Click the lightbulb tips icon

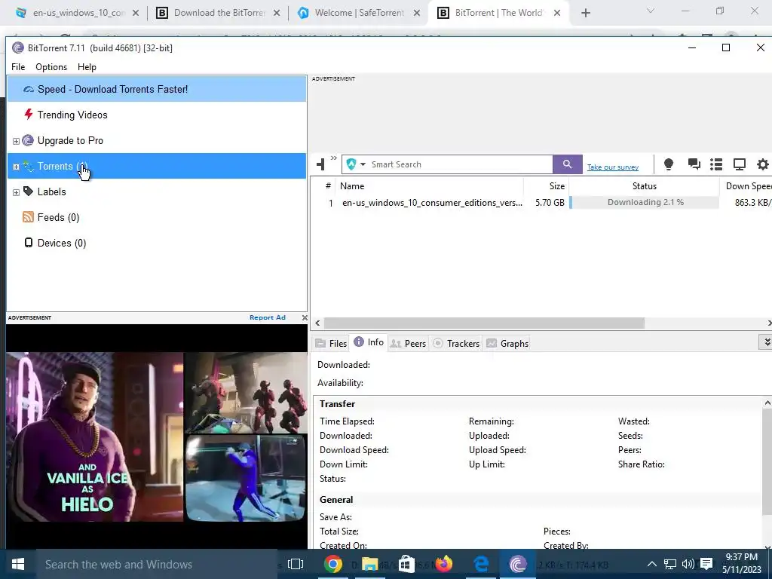click(668, 164)
